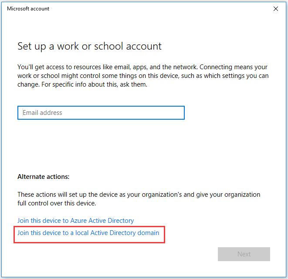Image resolution: width=288 pixels, height=279 pixels.
Task: Click the paragraph starting "You'll get access to resources"
Action: [x=143, y=76]
